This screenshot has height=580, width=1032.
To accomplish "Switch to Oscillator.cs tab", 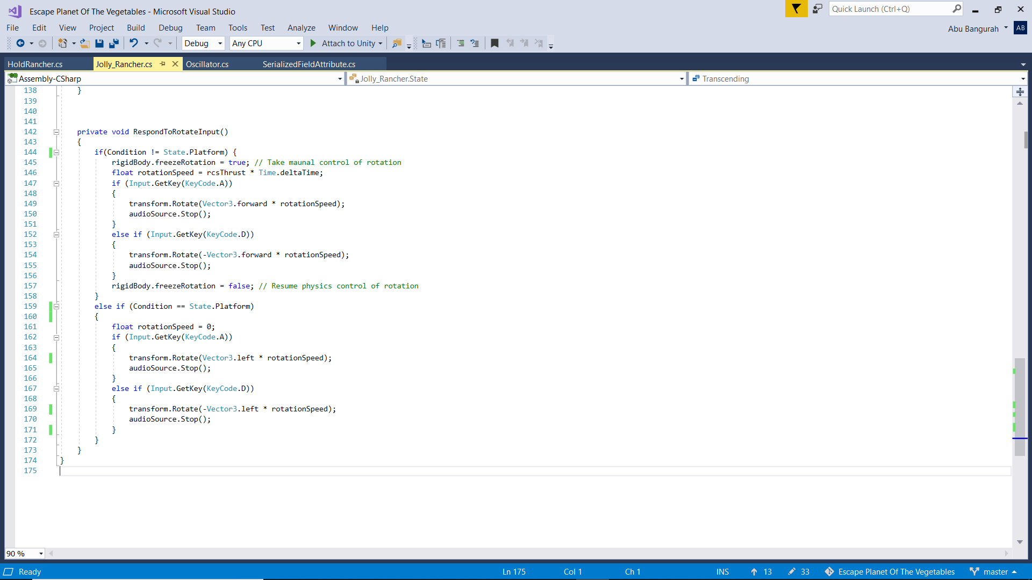I will (x=207, y=64).
